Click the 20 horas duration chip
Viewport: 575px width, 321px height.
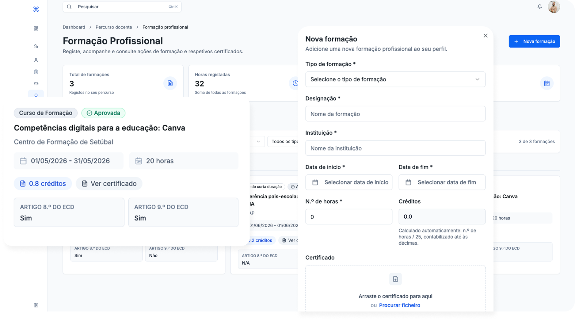coord(184,161)
